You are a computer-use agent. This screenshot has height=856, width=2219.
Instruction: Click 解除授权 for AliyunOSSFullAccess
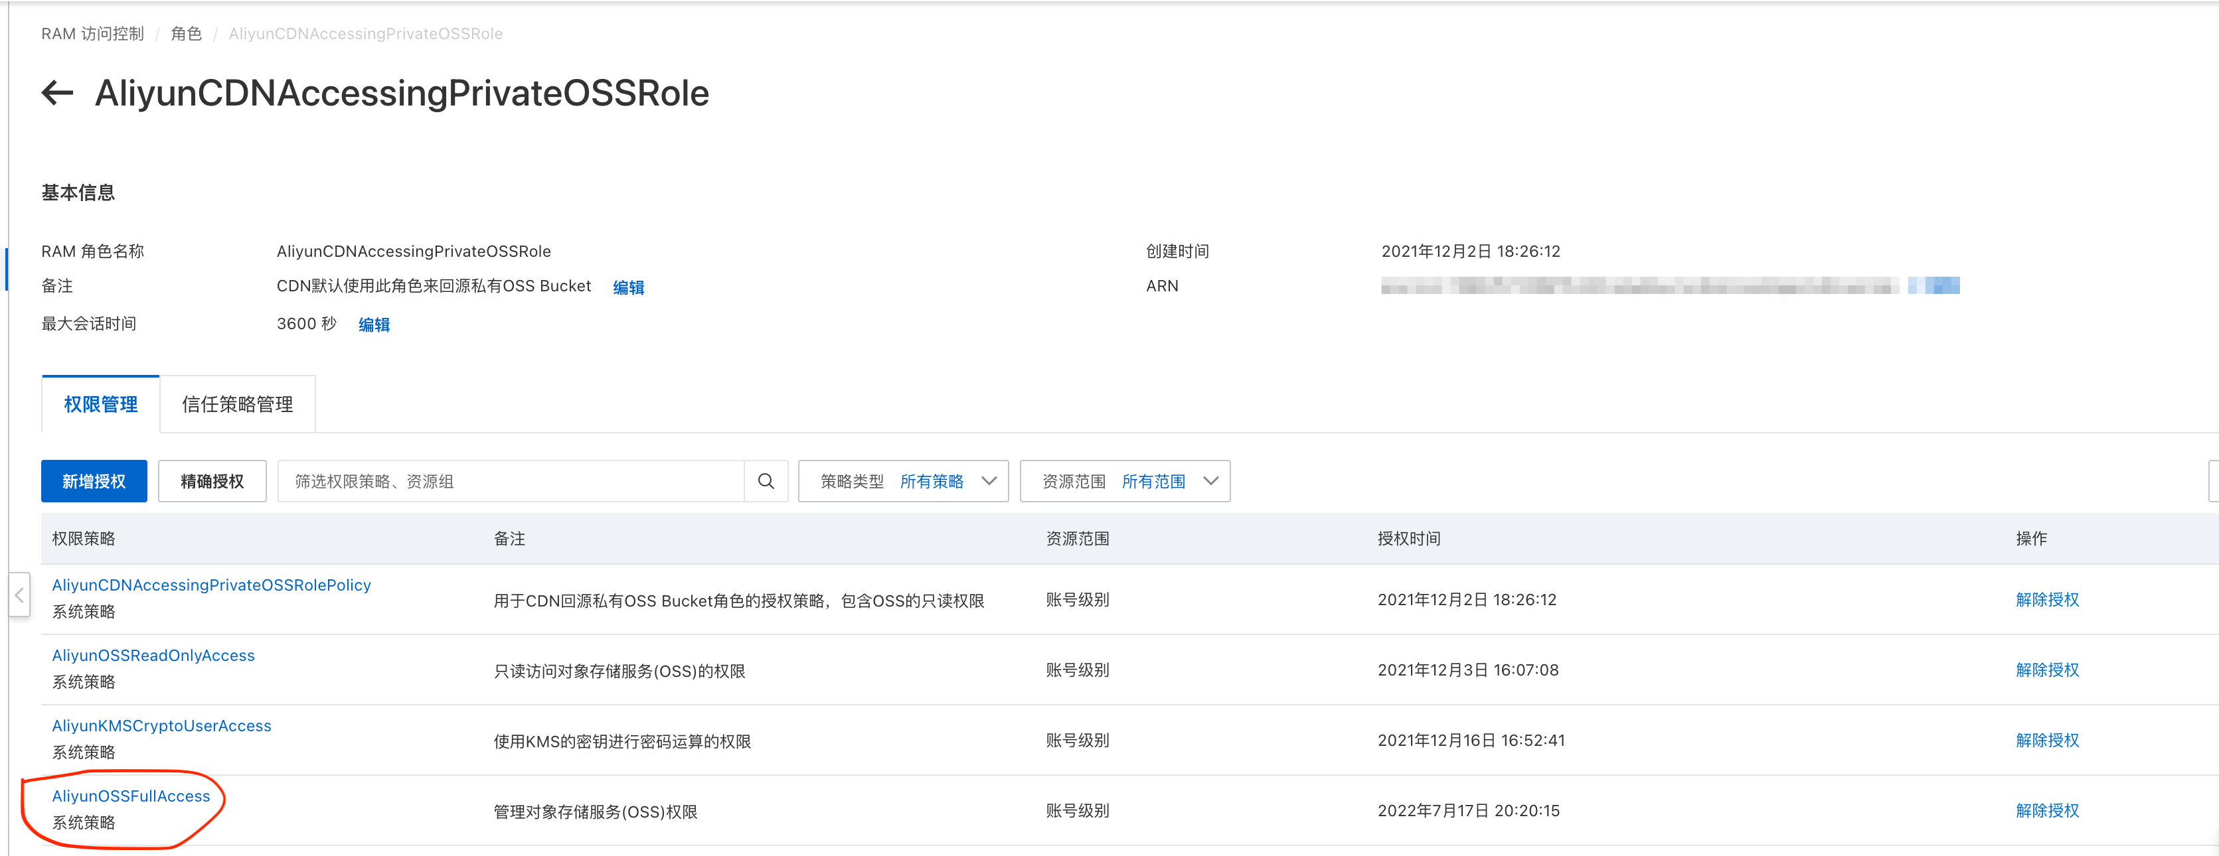(2048, 812)
